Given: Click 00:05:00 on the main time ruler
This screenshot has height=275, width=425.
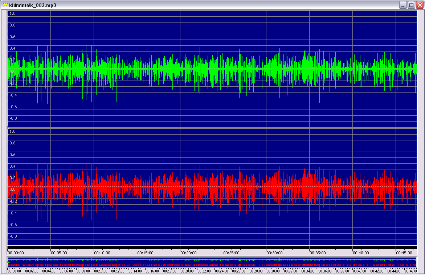Looking at the screenshot, I should click(59, 253).
